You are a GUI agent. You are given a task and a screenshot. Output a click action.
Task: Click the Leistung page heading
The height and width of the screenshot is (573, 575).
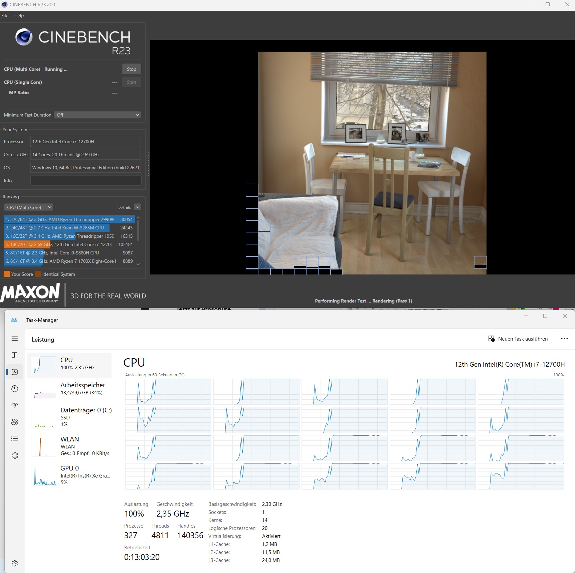(x=43, y=340)
